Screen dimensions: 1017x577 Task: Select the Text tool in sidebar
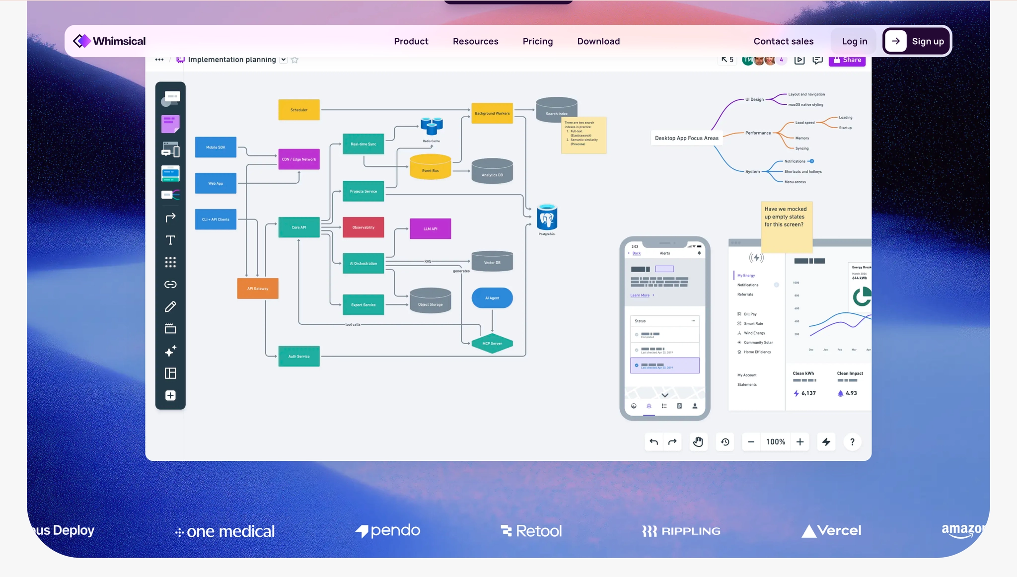click(170, 240)
